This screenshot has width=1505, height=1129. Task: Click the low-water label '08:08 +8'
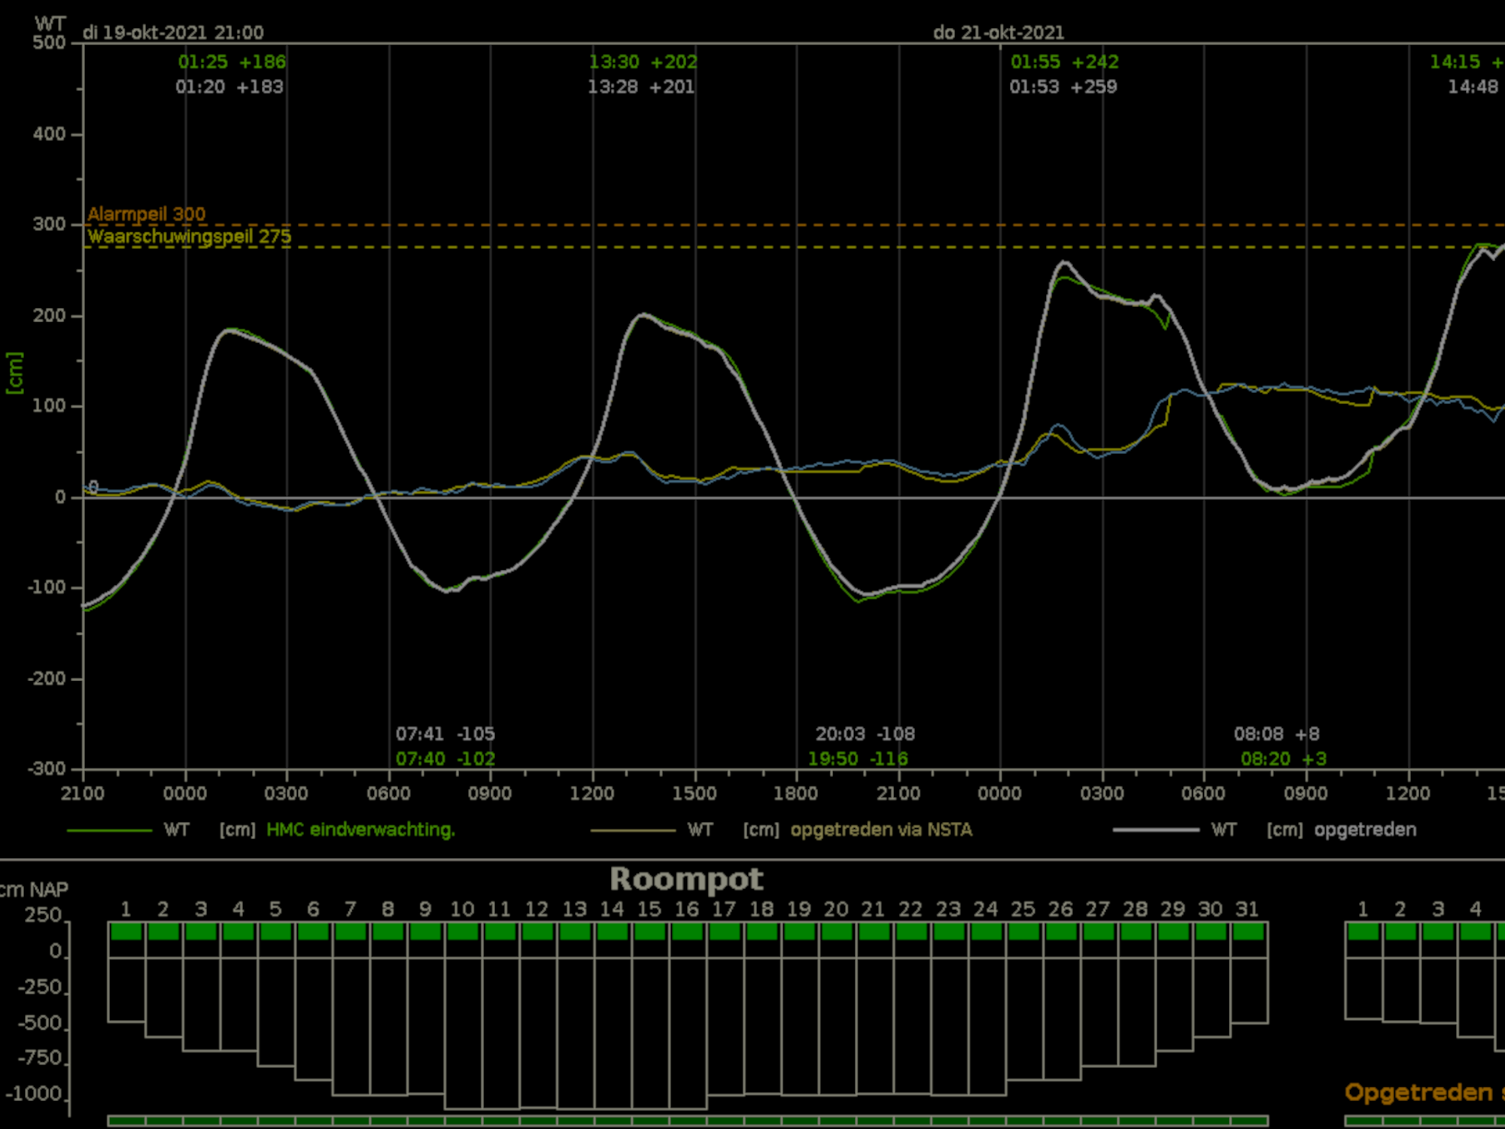click(x=1277, y=734)
